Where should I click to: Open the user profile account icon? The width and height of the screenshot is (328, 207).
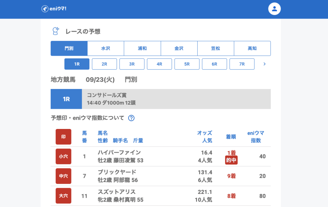point(274,9)
